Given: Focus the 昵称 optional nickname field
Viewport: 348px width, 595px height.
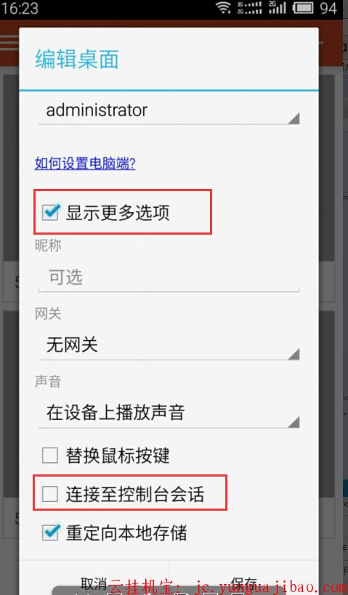Looking at the screenshot, I should coord(169,278).
